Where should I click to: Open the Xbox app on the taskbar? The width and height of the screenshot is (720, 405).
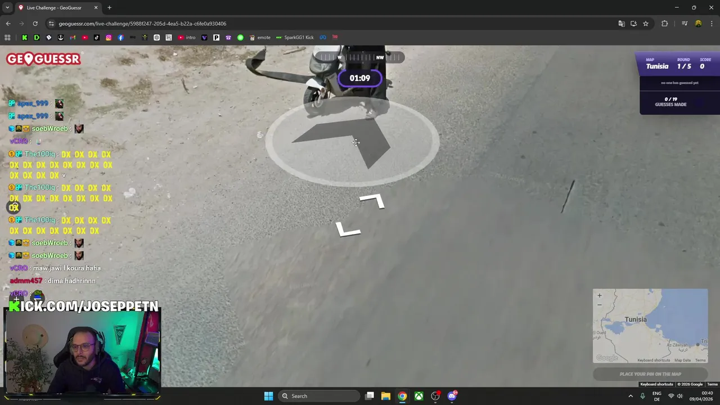[419, 396]
